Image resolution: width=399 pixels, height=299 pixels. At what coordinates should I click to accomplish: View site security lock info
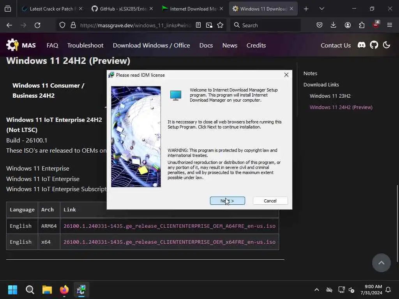(73, 25)
